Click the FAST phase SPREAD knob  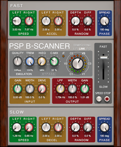tap(104, 21)
